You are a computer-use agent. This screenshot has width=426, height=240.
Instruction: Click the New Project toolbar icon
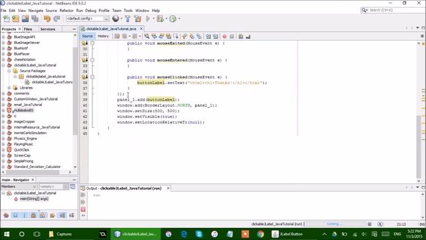(x=16, y=19)
